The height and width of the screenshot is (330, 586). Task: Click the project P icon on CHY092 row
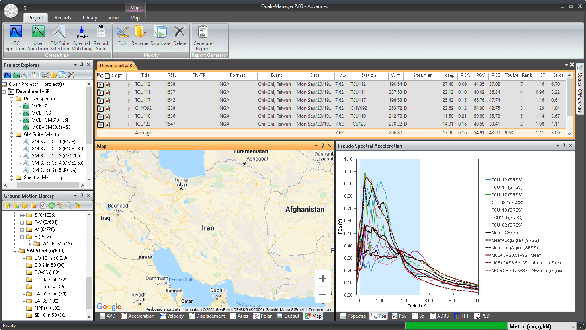[x=100, y=109]
